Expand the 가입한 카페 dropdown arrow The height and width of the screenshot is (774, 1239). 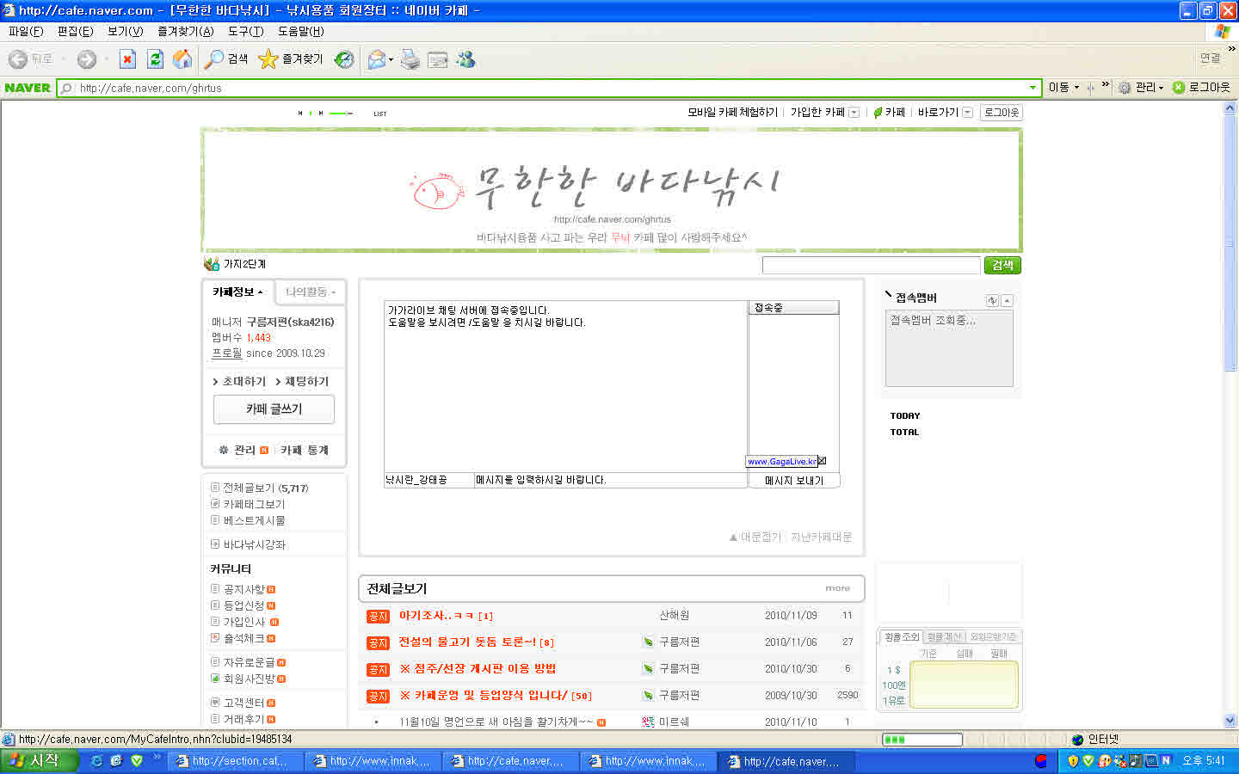pos(854,113)
